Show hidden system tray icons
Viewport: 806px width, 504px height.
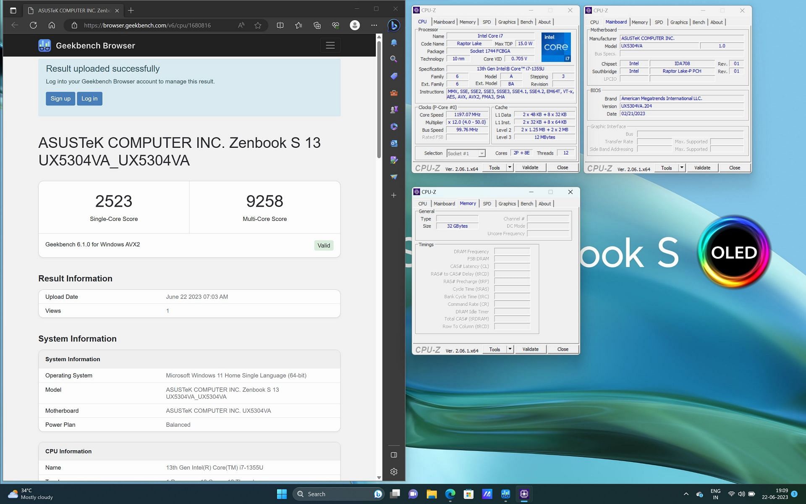point(686,494)
